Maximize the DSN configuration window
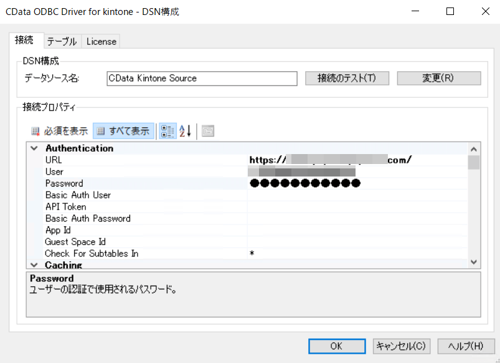 [450, 11]
